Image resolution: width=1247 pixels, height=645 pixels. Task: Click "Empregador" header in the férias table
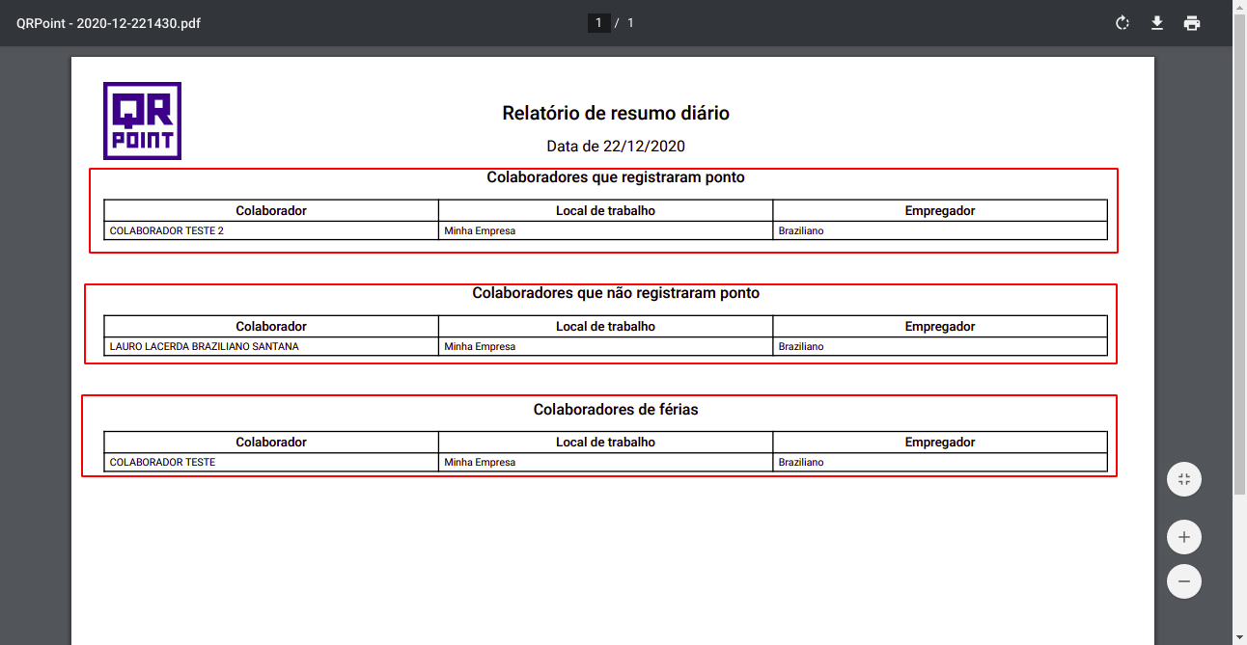point(939,442)
